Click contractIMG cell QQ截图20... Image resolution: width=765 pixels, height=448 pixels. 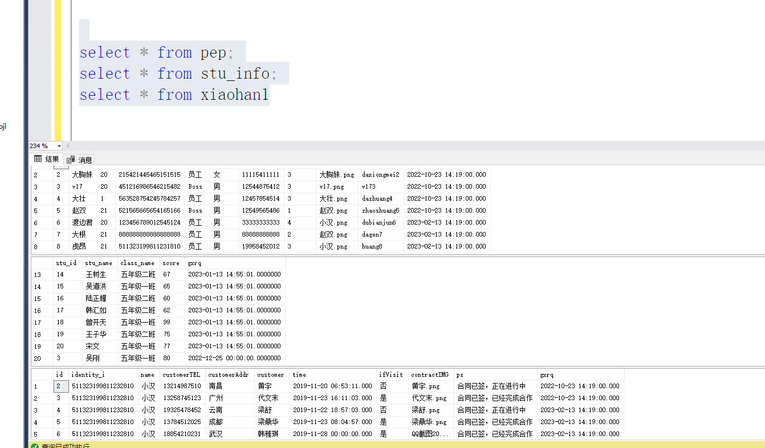coord(430,434)
